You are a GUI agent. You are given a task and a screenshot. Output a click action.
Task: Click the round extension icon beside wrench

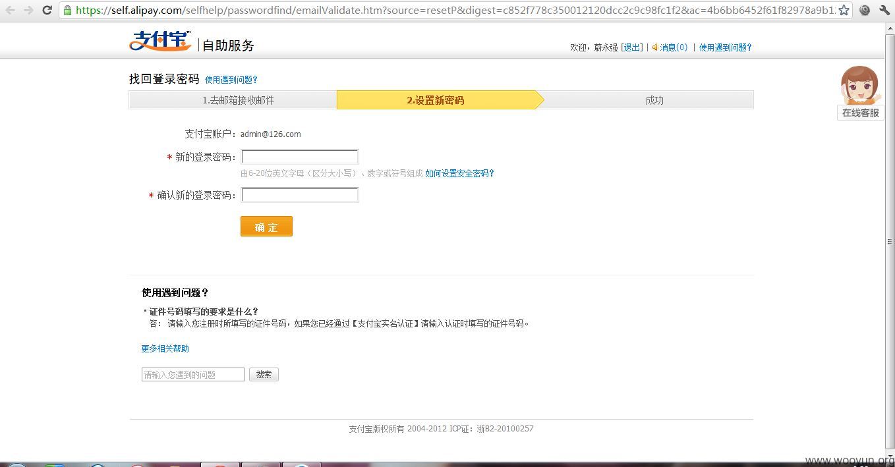click(865, 10)
